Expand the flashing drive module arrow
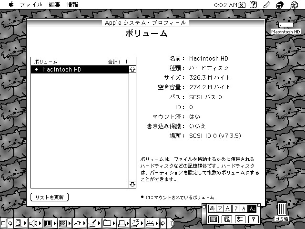 (157, 223)
